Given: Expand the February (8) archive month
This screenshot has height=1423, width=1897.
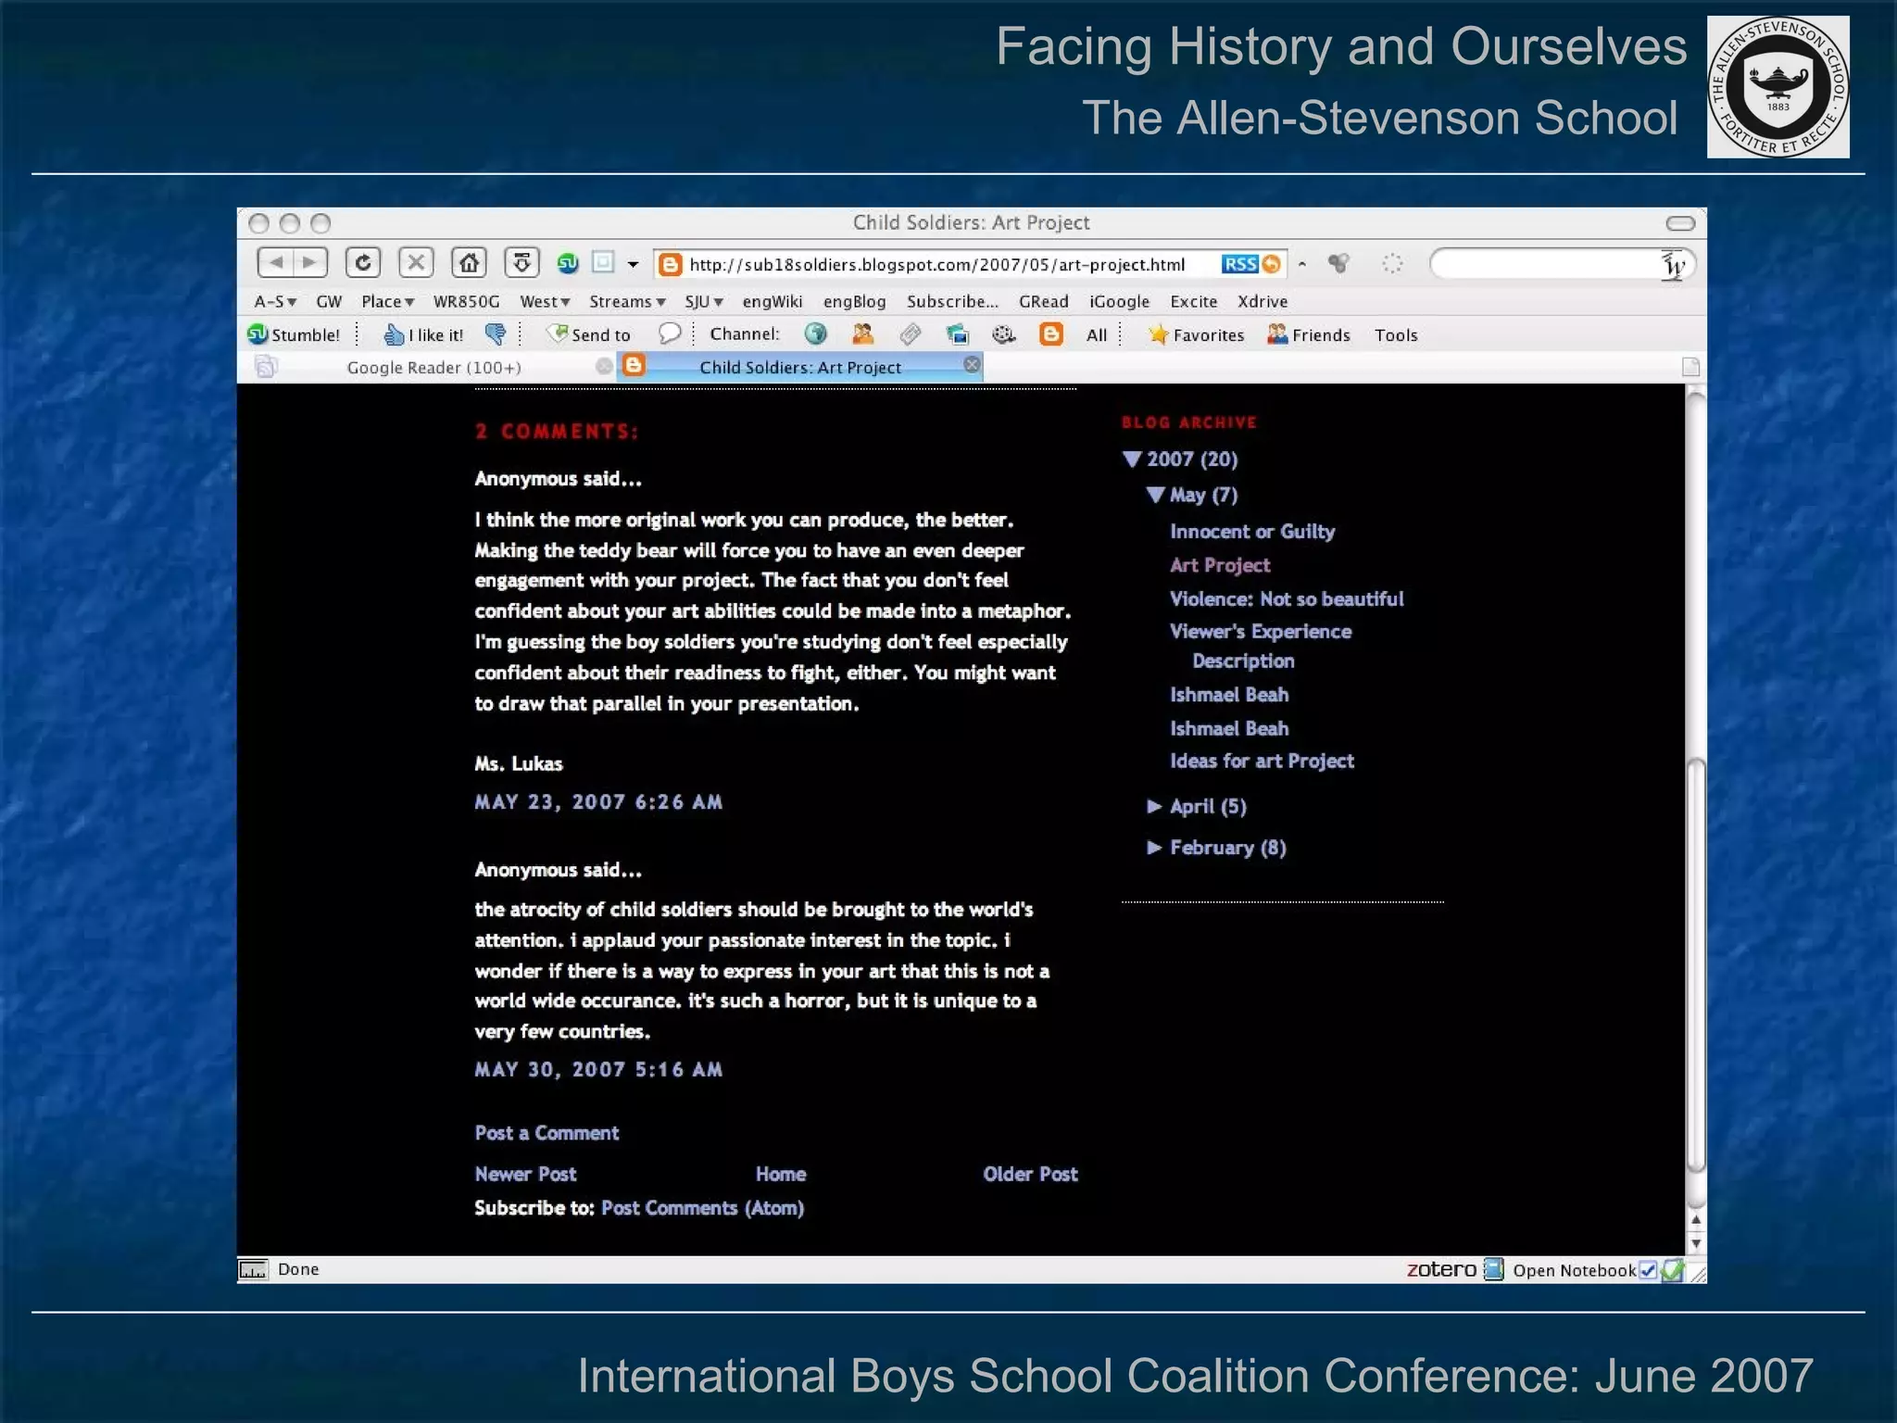Looking at the screenshot, I should point(1154,848).
